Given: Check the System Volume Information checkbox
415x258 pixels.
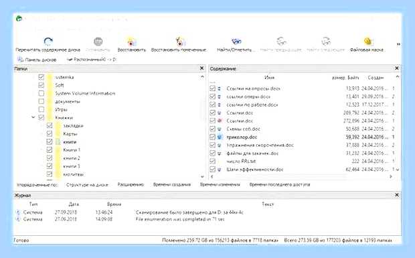Looking at the screenshot, I should coord(41,93).
